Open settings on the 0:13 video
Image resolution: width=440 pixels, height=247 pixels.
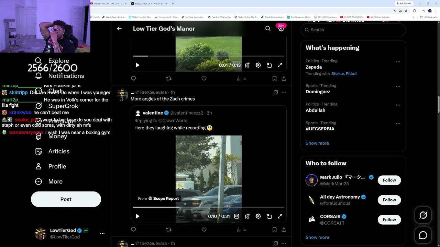pos(258,65)
